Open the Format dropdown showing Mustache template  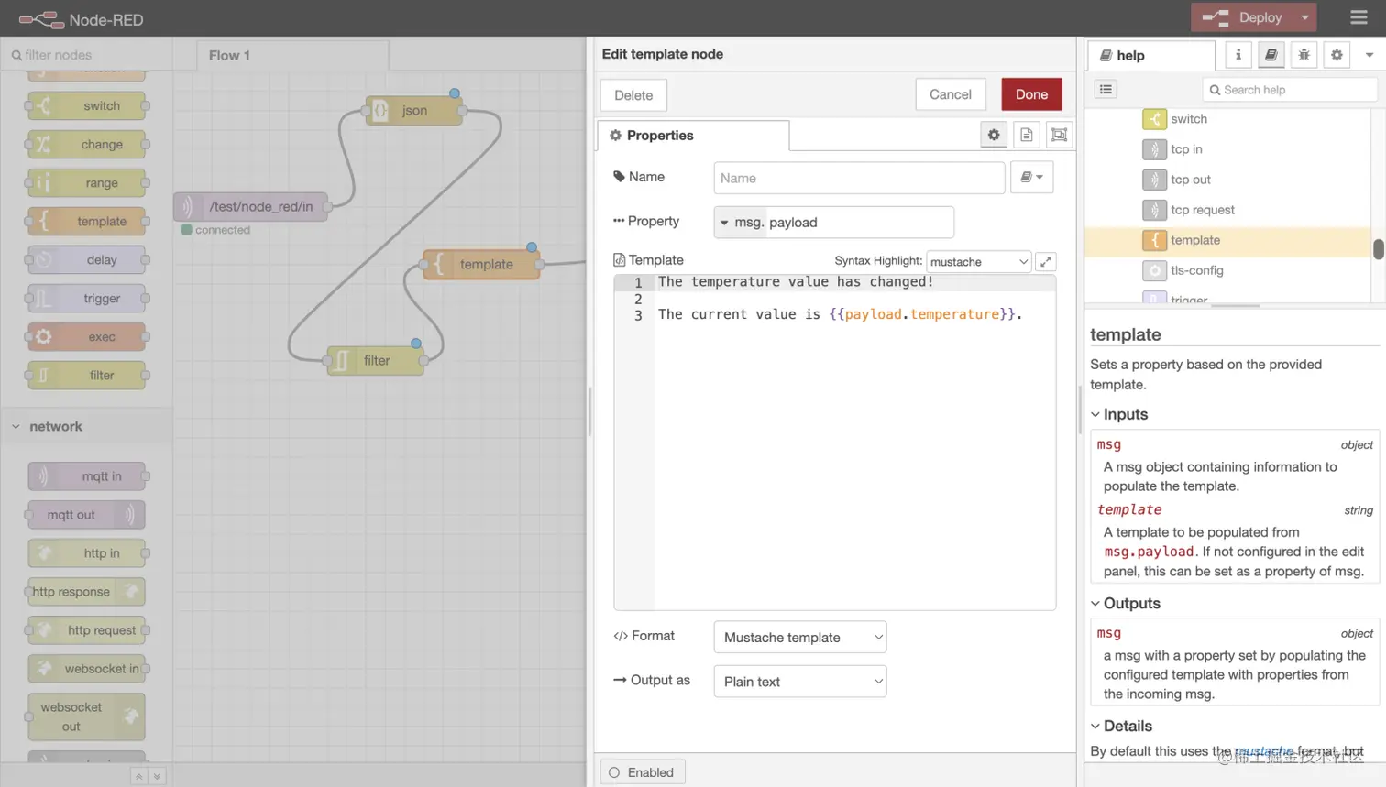tap(798, 637)
